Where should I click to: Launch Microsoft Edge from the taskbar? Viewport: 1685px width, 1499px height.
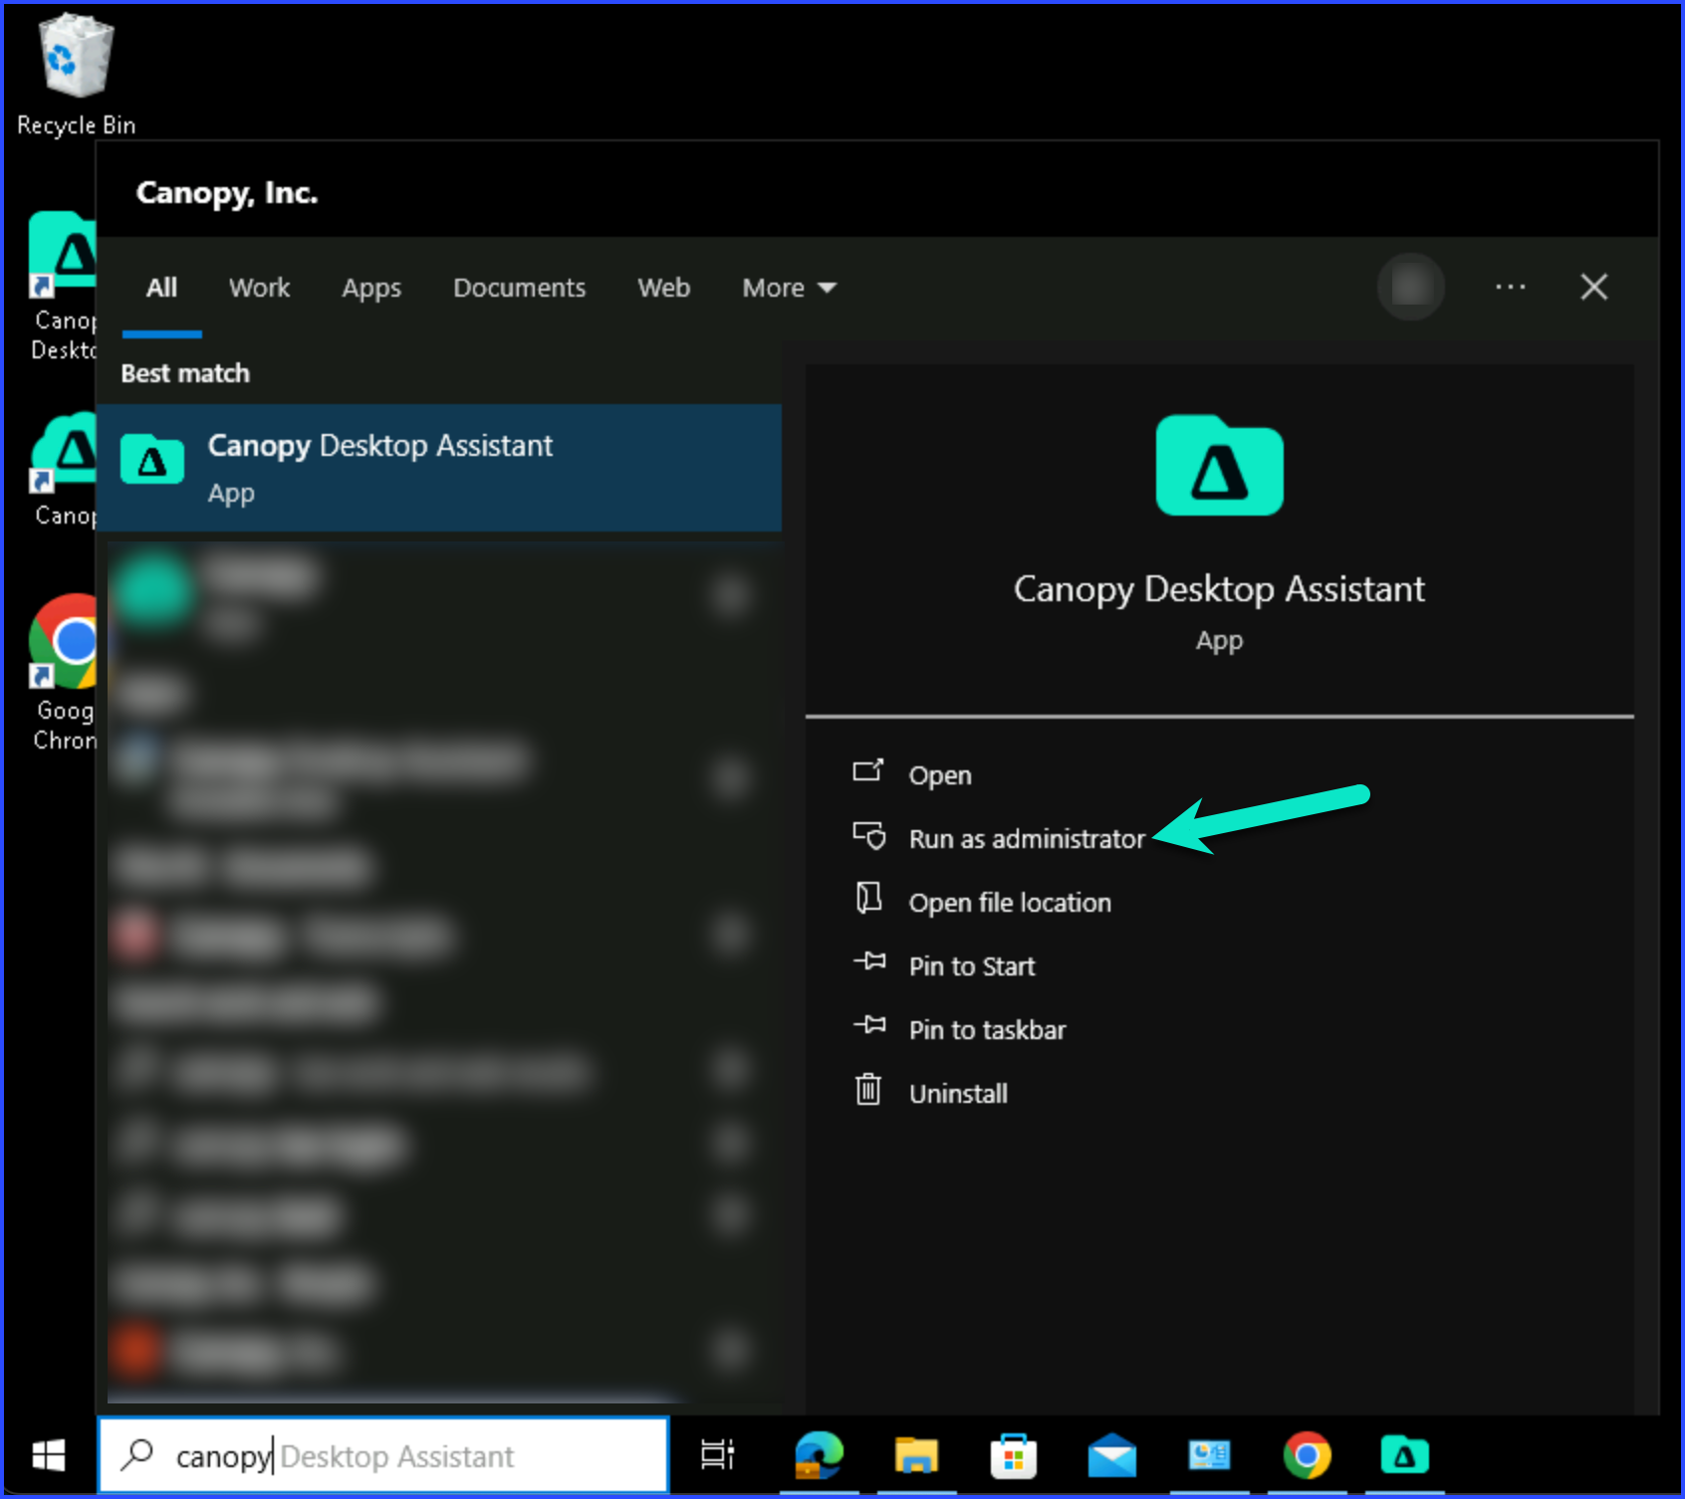pos(819,1455)
